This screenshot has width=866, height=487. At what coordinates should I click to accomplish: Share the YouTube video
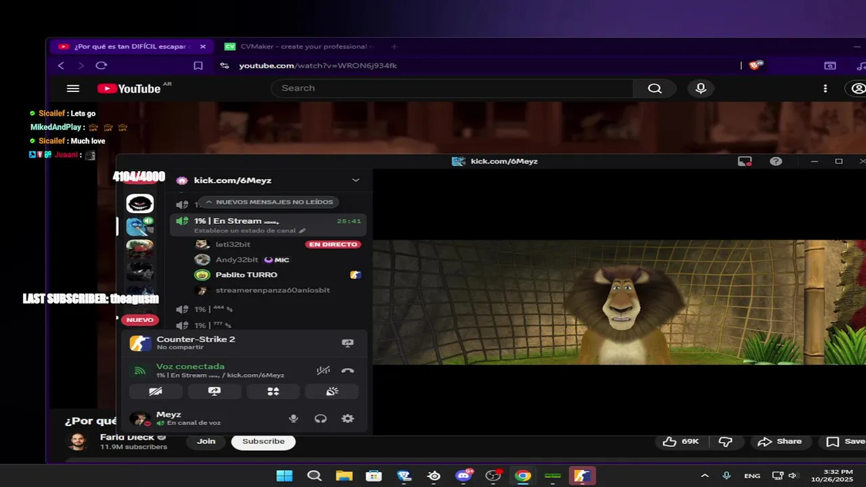[x=779, y=442]
